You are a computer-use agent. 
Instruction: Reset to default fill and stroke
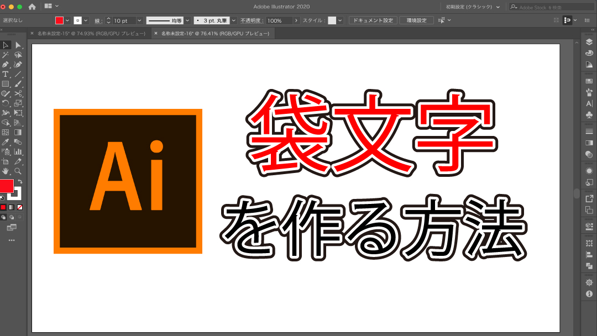coord(2,198)
